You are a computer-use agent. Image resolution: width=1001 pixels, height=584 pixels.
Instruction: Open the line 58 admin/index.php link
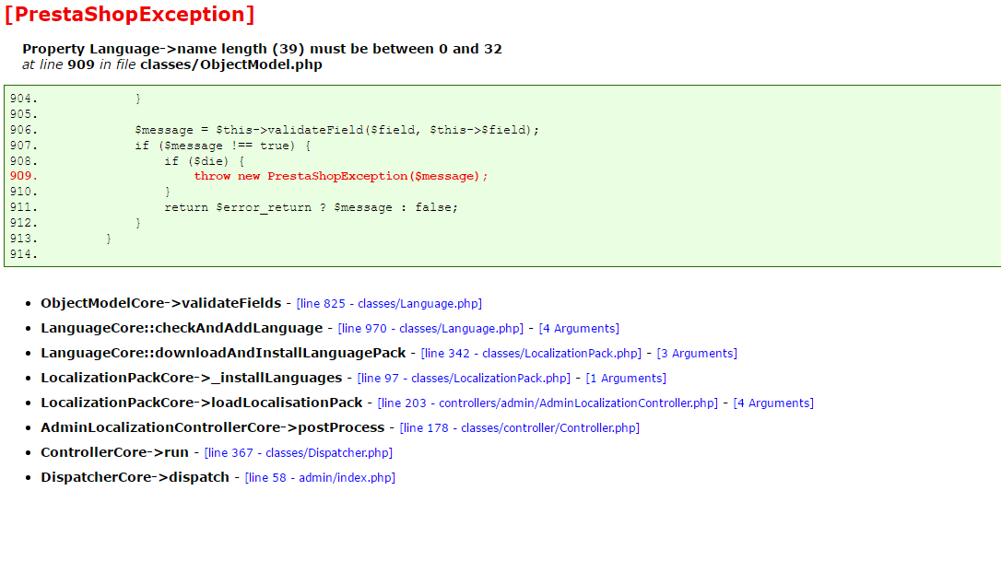[x=320, y=478]
